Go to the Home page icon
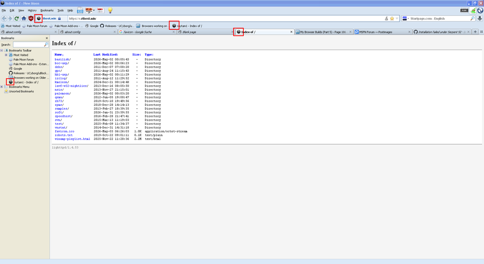The height and width of the screenshot is (264, 484). click(24, 18)
